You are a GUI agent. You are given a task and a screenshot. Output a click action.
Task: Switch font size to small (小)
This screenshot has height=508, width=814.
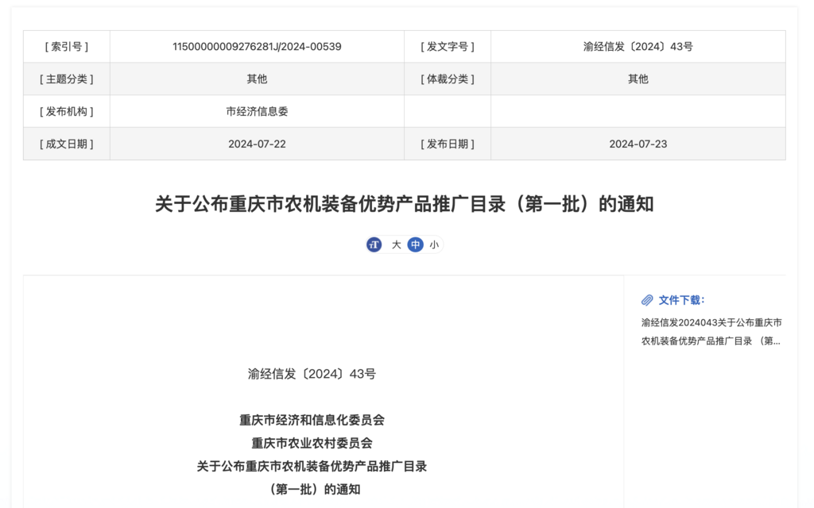pos(434,245)
